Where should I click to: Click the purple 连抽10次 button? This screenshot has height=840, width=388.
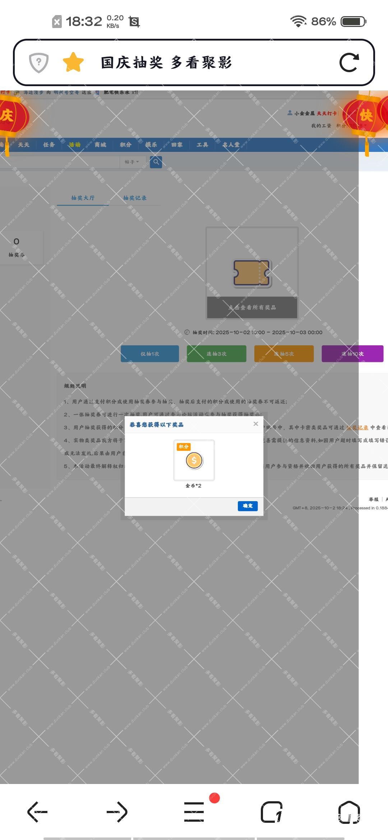pos(352,354)
